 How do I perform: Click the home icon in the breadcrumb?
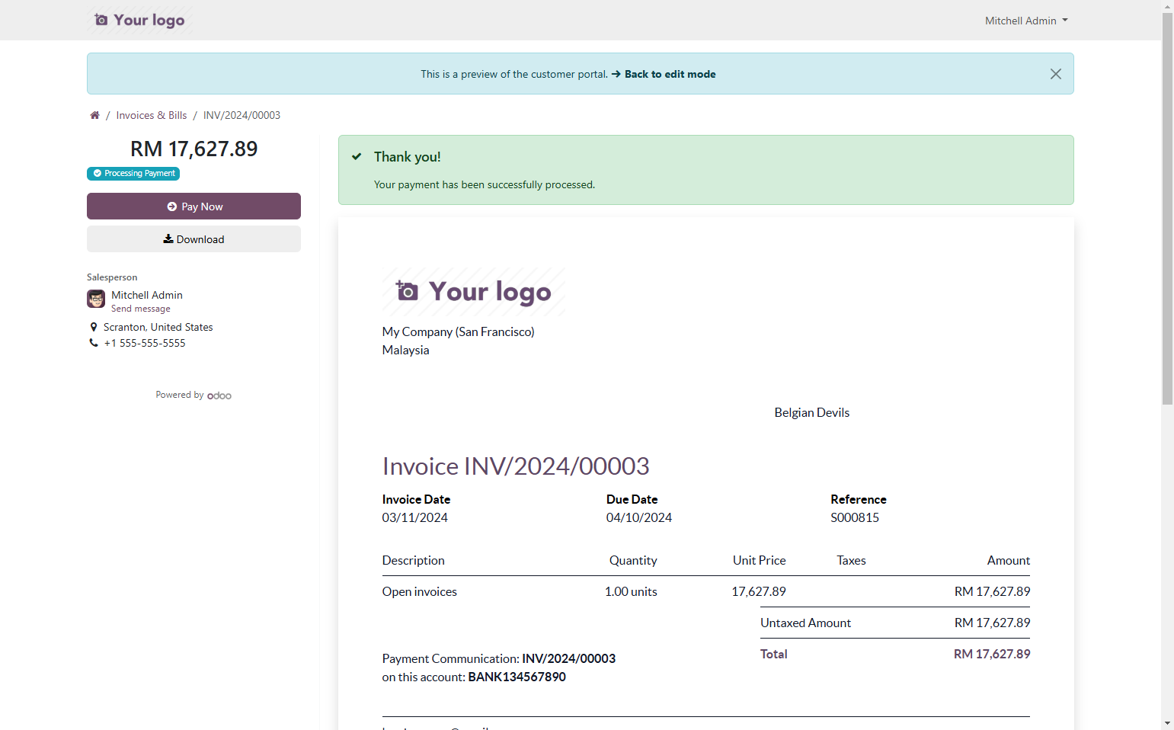[x=94, y=115]
